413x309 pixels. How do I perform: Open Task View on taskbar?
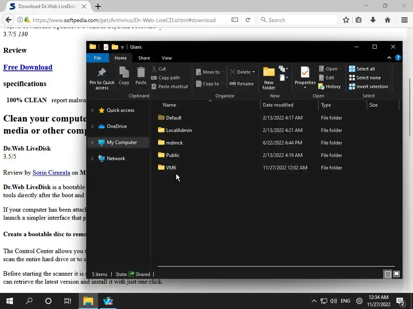tap(68, 301)
